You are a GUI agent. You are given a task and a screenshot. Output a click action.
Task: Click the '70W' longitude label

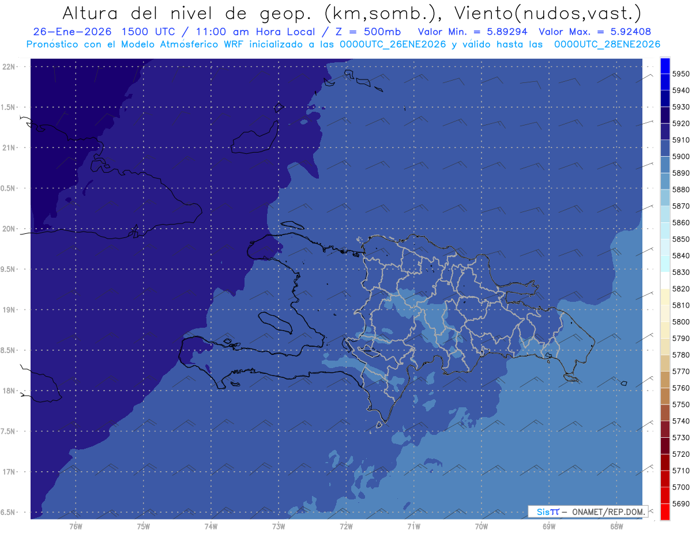(482, 527)
